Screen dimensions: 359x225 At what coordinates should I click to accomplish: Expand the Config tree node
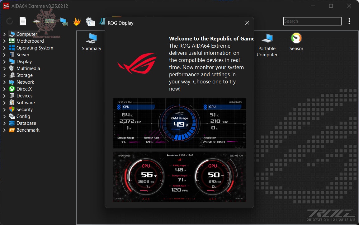pos(4,116)
